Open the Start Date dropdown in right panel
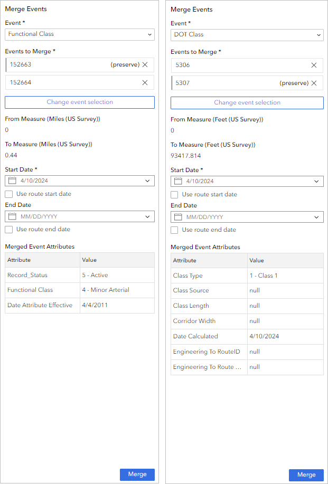The width and height of the screenshot is (328, 484). coord(317,181)
